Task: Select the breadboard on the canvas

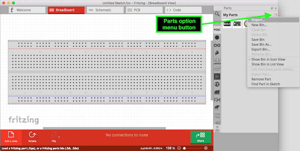Action: [x=107, y=72]
